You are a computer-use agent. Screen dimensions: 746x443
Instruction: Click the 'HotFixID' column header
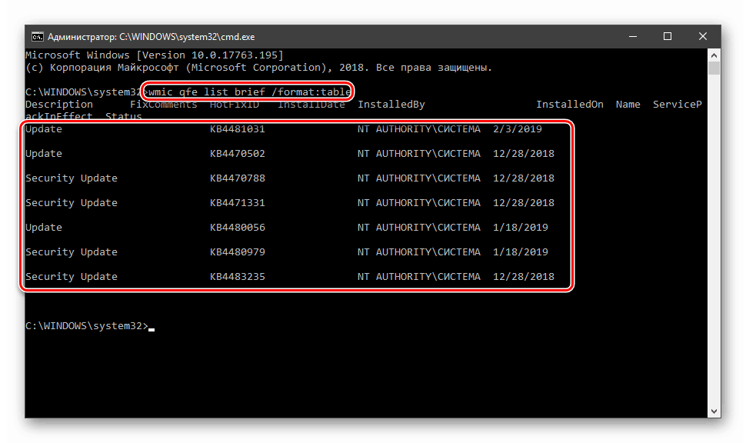point(234,104)
